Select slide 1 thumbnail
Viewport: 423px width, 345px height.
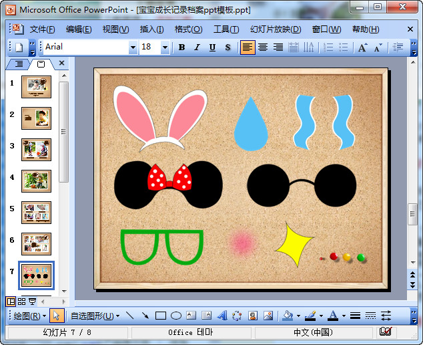(36, 87)
